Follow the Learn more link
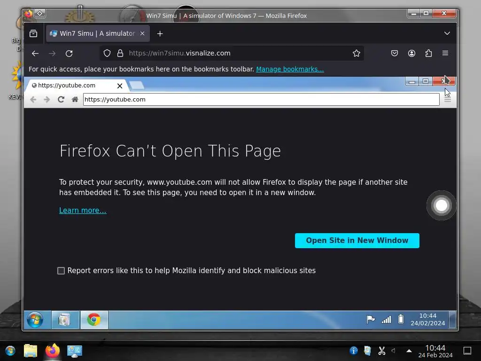The height and width of the screenshot is (361, 481). 83,211
